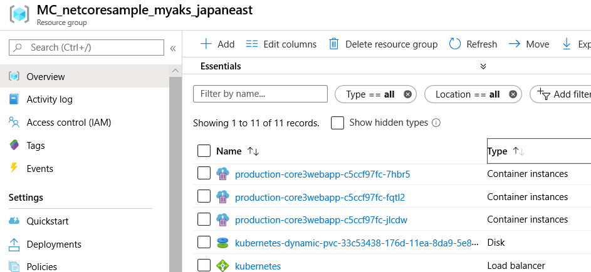
Task: Click the Filter by name input field
Action: (260, 94)
